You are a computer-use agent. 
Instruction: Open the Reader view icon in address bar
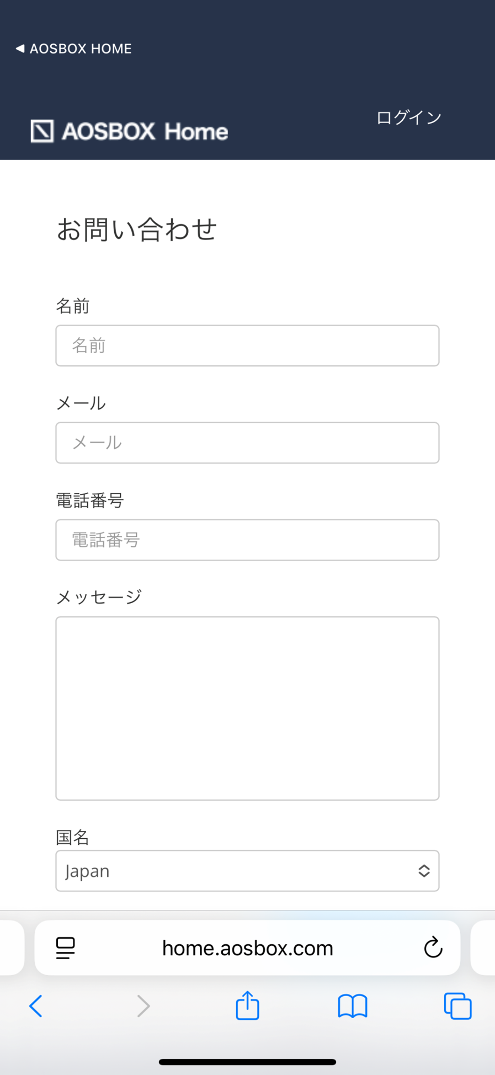click(x=65, y=948)
